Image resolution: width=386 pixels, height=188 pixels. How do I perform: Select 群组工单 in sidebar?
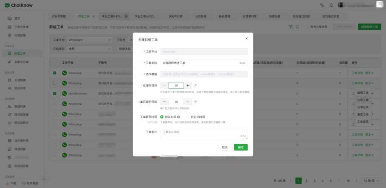pyautogui.click(x=22, y=54)
